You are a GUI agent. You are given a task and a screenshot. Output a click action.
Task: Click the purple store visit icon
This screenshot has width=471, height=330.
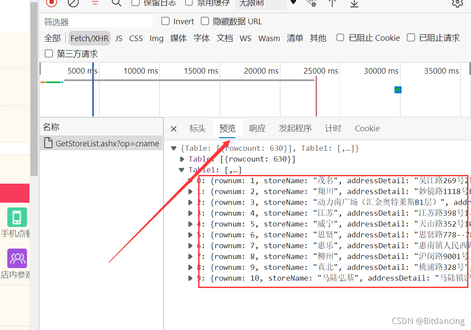[17, 259]
